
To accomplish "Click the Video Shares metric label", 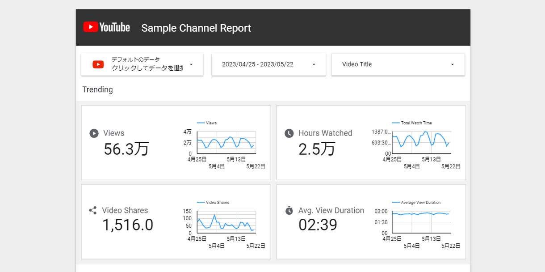I will click(x=125, y=210).
